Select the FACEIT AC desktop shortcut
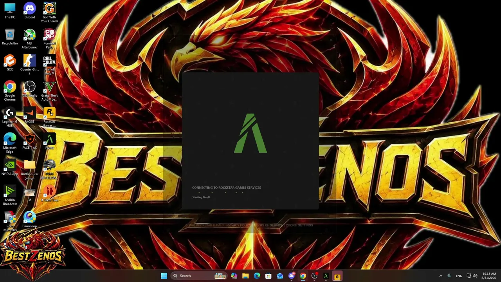This screenshot has height=282, width=501. 29,142
